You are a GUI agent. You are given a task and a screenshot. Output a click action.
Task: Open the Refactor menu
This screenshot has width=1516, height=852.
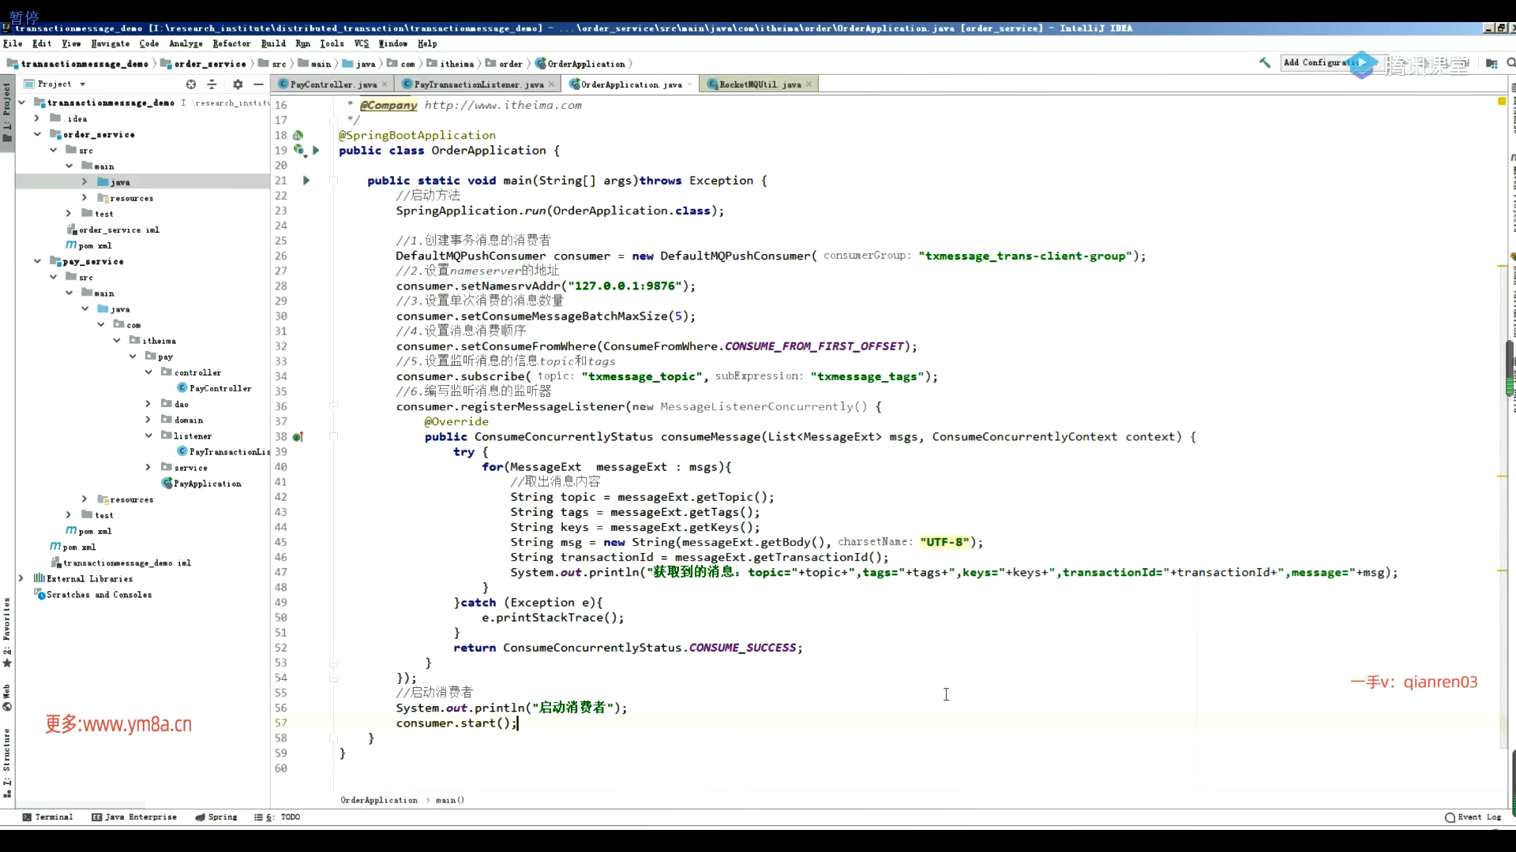[x=231, y=44]
